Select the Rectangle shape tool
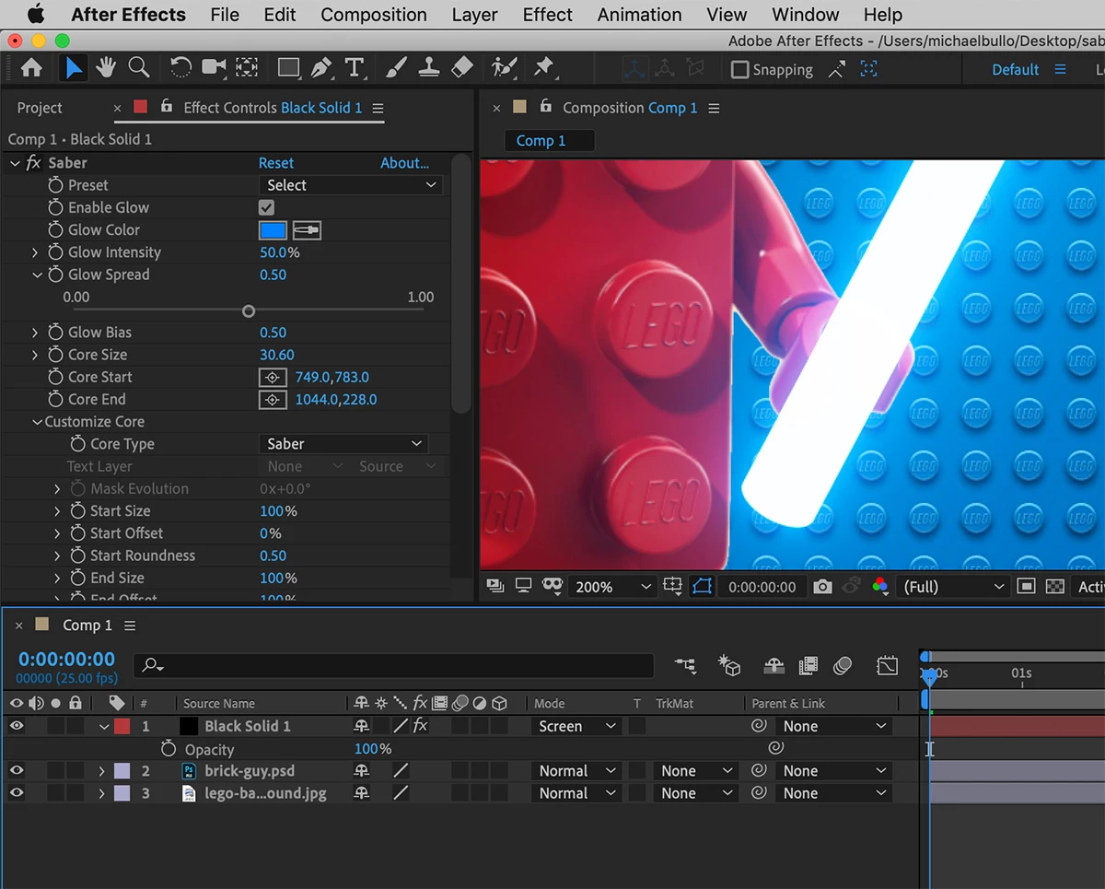Viewport: 1105px width, 889px height. point(288,68)
